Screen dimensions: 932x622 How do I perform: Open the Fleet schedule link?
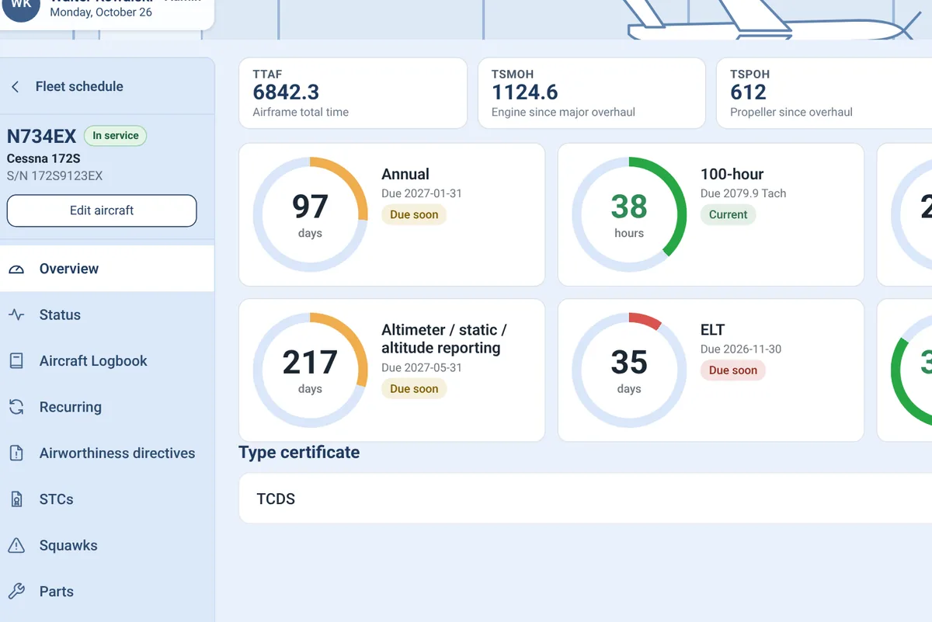[79, 87]
